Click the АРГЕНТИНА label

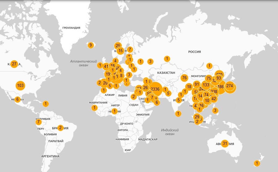[x=50, y=156]
